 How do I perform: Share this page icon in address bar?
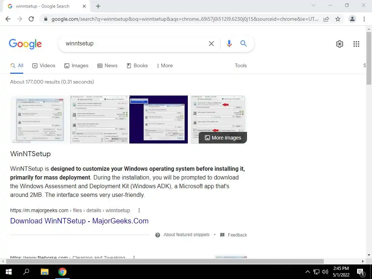pyautogui.click(x=326, y=19)
